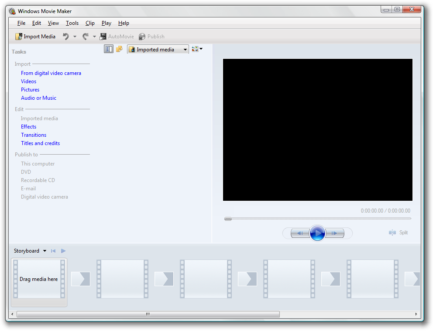Click the Audio or Music import link
Image resolution: width=433 pixels, height=331 pixels.
click(38, 98)
